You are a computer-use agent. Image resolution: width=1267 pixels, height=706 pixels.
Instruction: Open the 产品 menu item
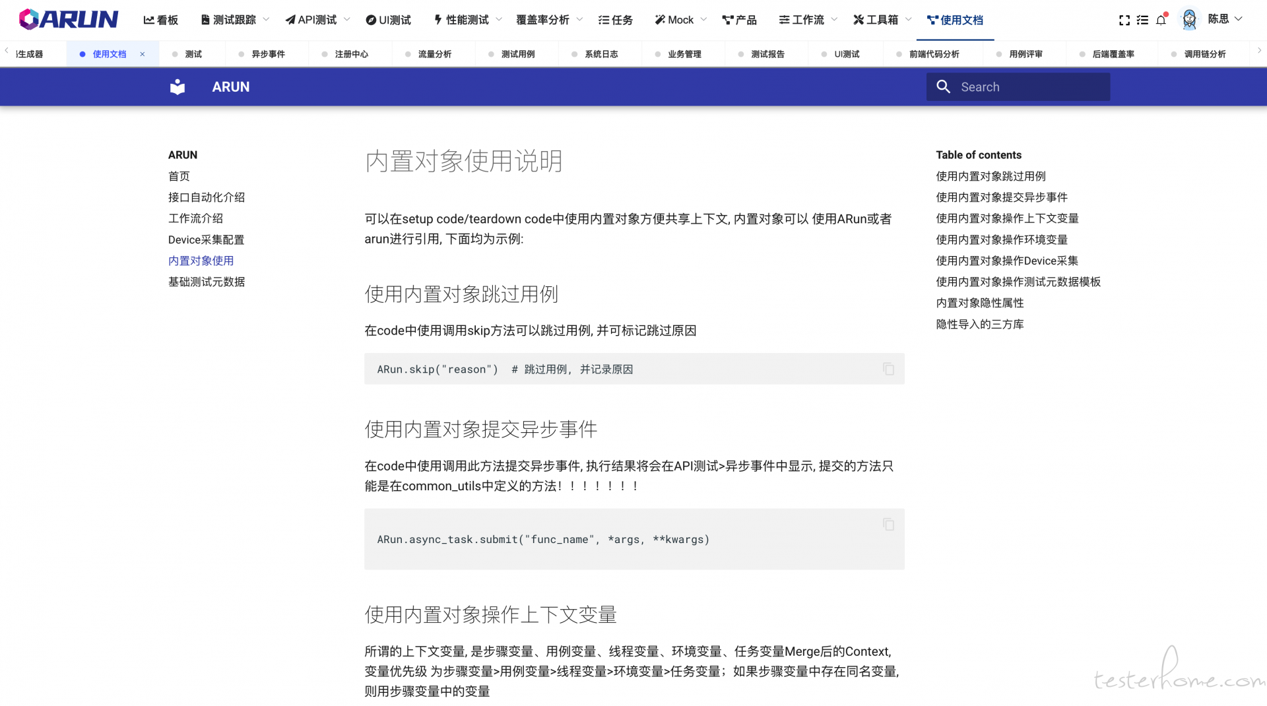[x=740, y=20]
